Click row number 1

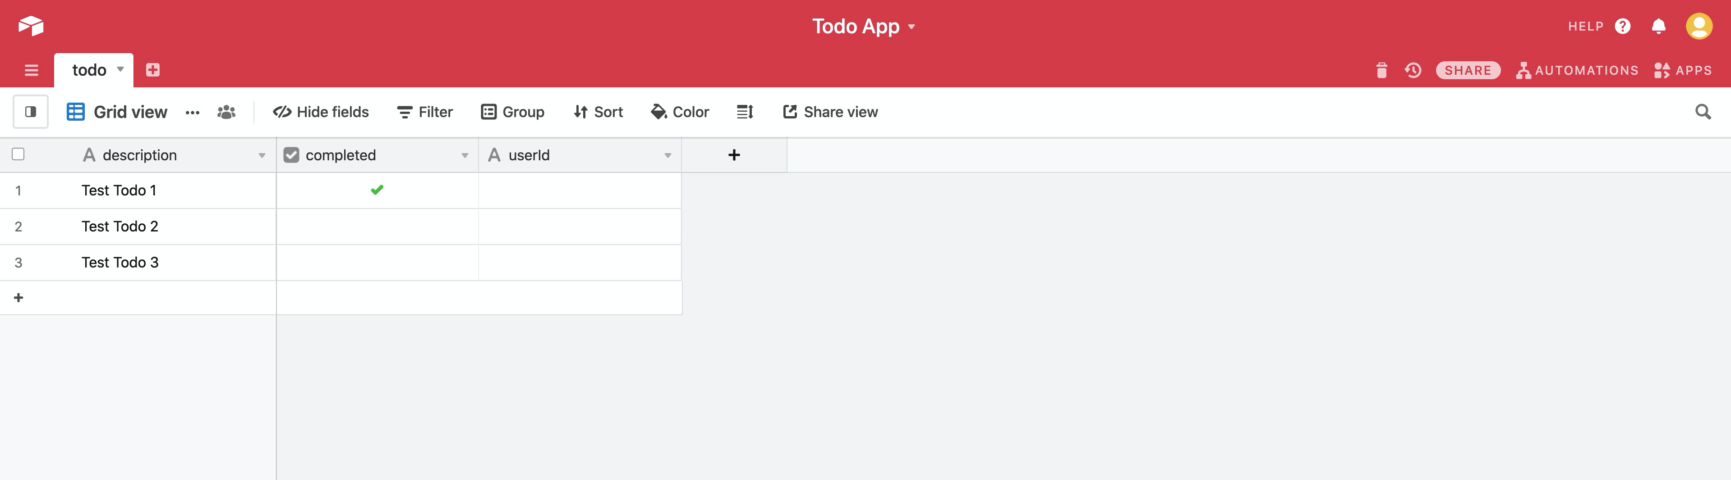(x=18, y=190)
